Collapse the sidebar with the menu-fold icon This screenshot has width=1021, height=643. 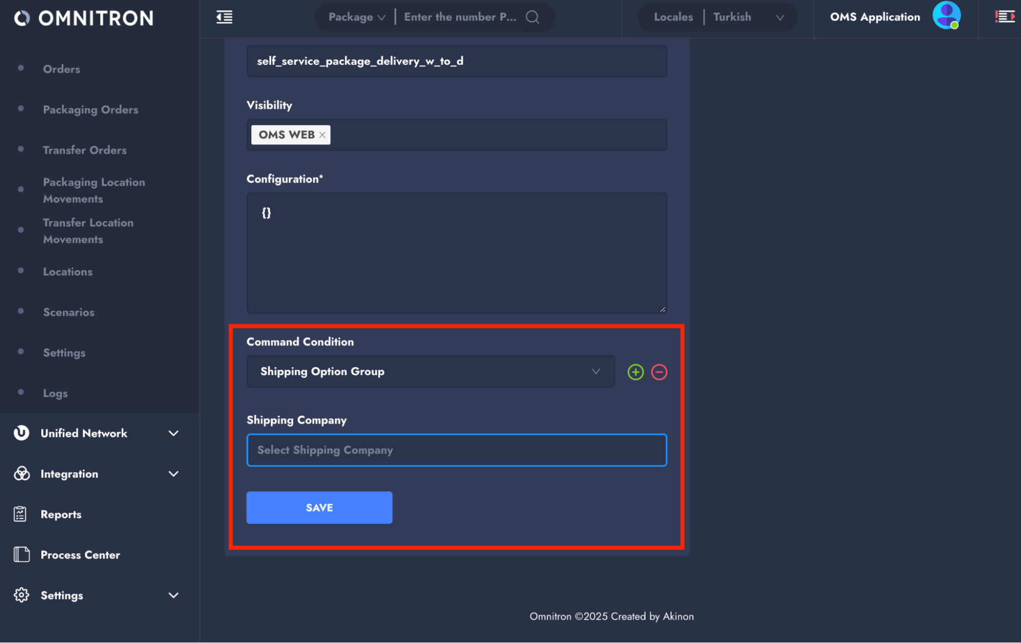coord(224,17)
